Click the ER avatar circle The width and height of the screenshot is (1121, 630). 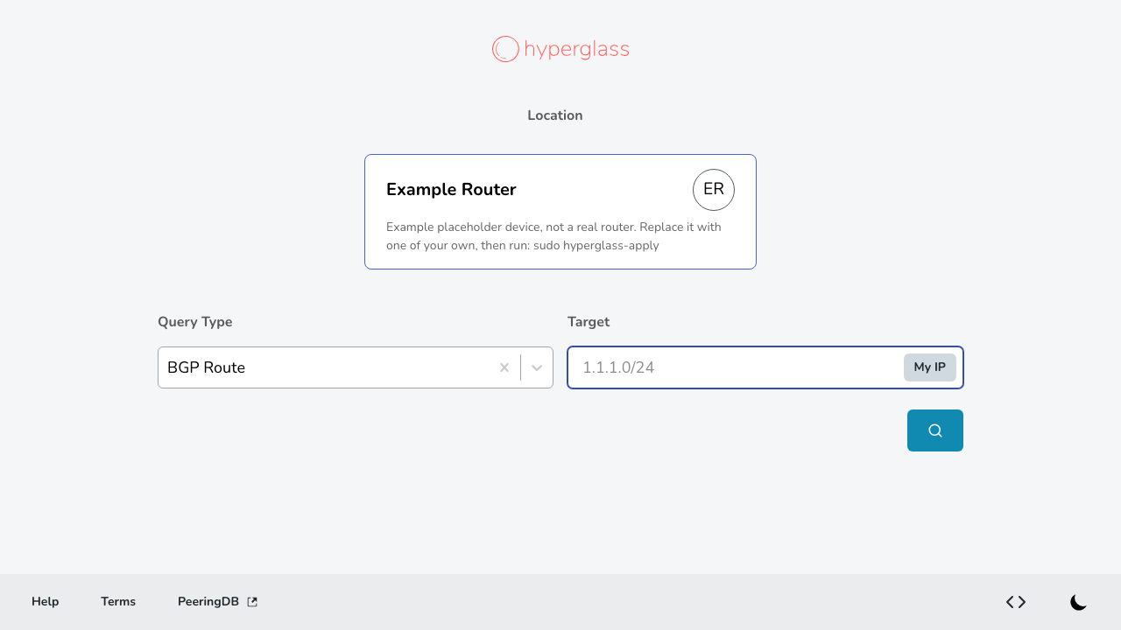714,190
